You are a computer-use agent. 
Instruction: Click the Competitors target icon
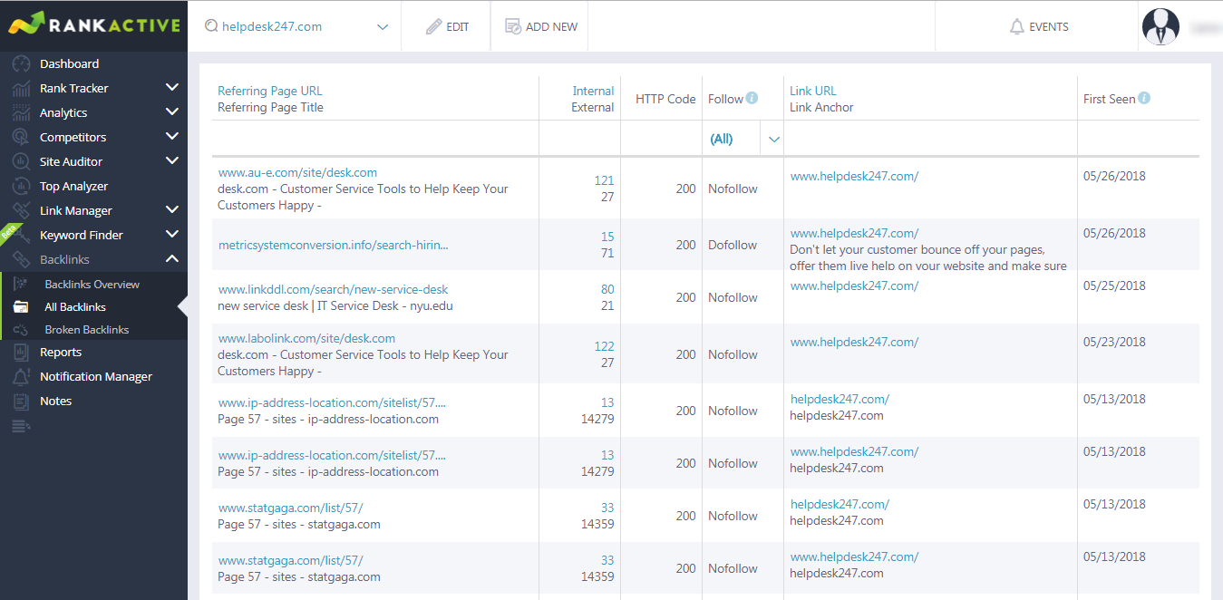click(x=21, y=138)
